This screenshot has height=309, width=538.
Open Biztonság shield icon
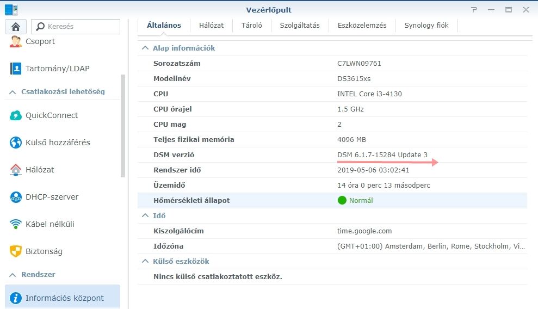16,251
